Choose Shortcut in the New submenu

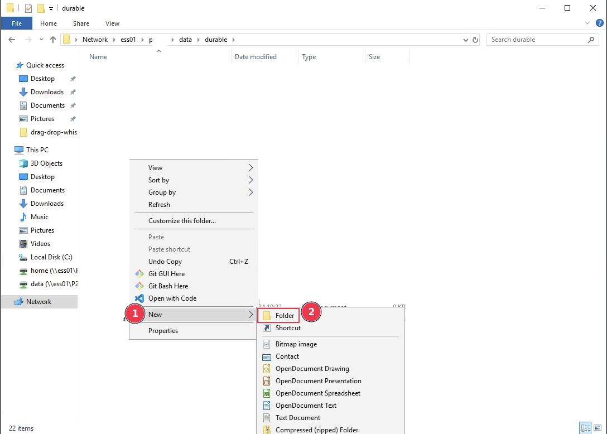288,328
